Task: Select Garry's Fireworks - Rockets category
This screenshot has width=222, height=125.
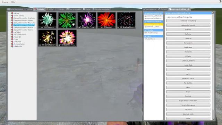Action: pyautogui.click(x=24, y=25)
